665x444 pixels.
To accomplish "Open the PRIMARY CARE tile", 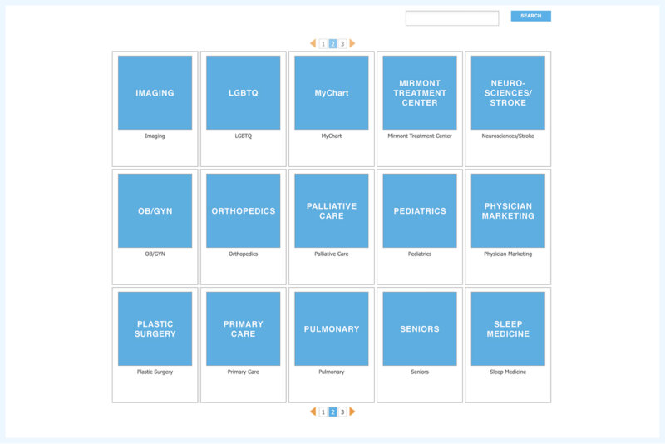I will 243,328.
